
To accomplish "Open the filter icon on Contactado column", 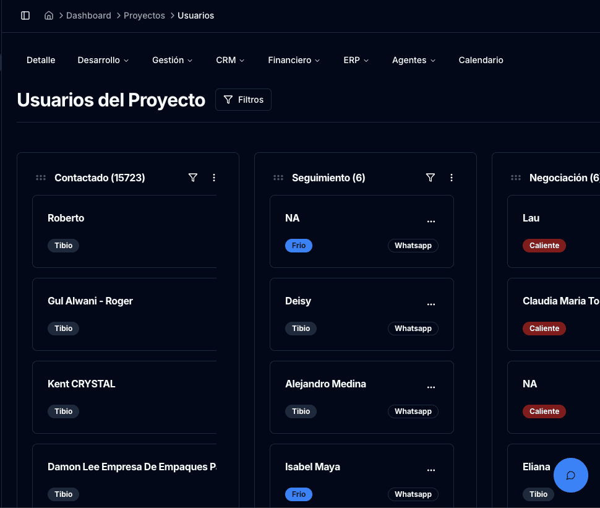I will point(193,178).
